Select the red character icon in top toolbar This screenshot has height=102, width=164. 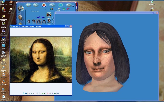[x=44, y=5]
